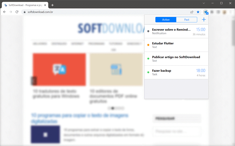Click the browser back arrow
The image size is (235, 146).
[x=4, y=12]
